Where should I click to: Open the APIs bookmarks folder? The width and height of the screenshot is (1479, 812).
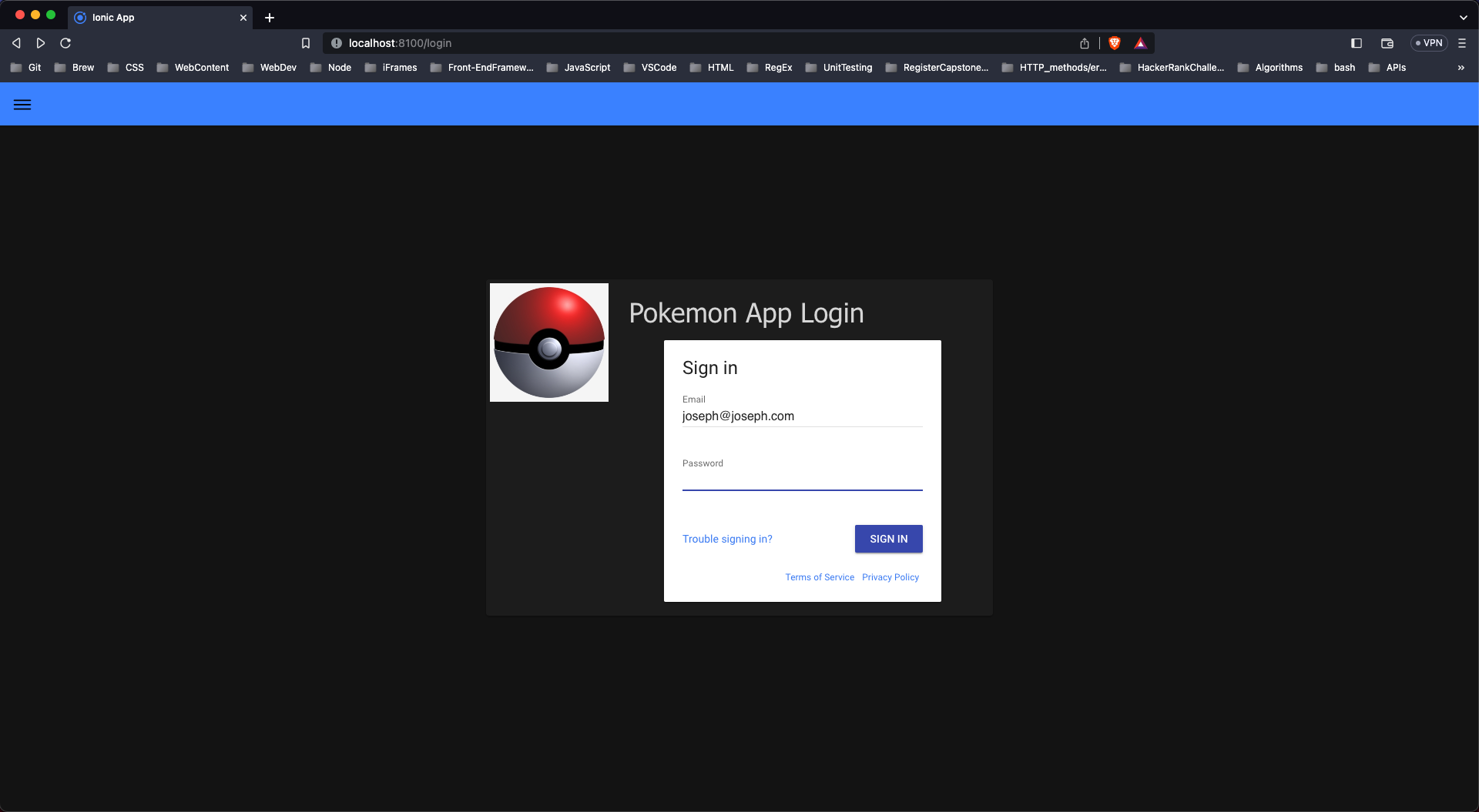pos(1387,68)
